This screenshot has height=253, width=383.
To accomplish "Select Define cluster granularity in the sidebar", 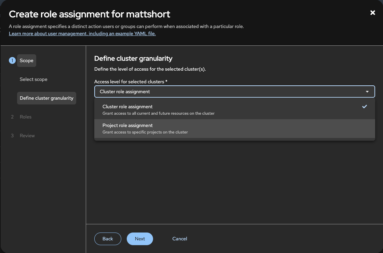I will (46, 98).
